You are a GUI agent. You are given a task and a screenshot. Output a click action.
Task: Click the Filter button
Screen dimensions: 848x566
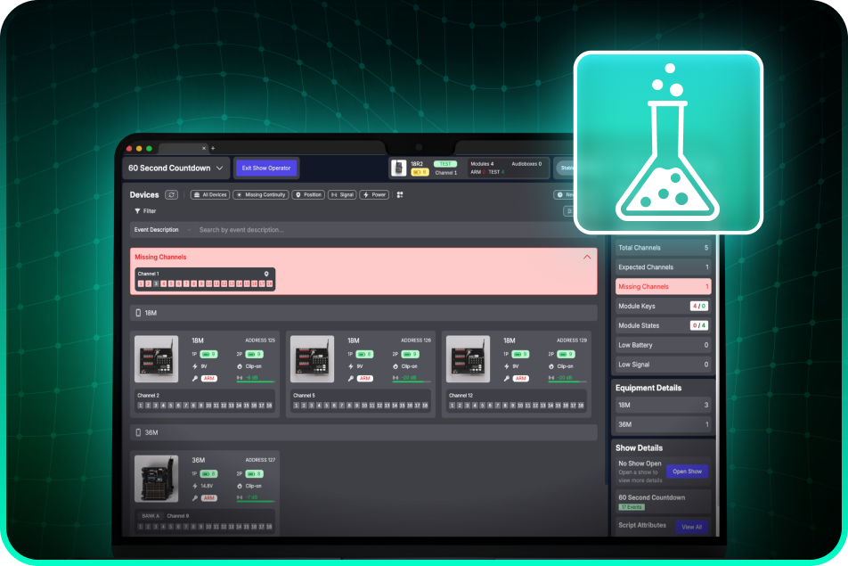145,211
